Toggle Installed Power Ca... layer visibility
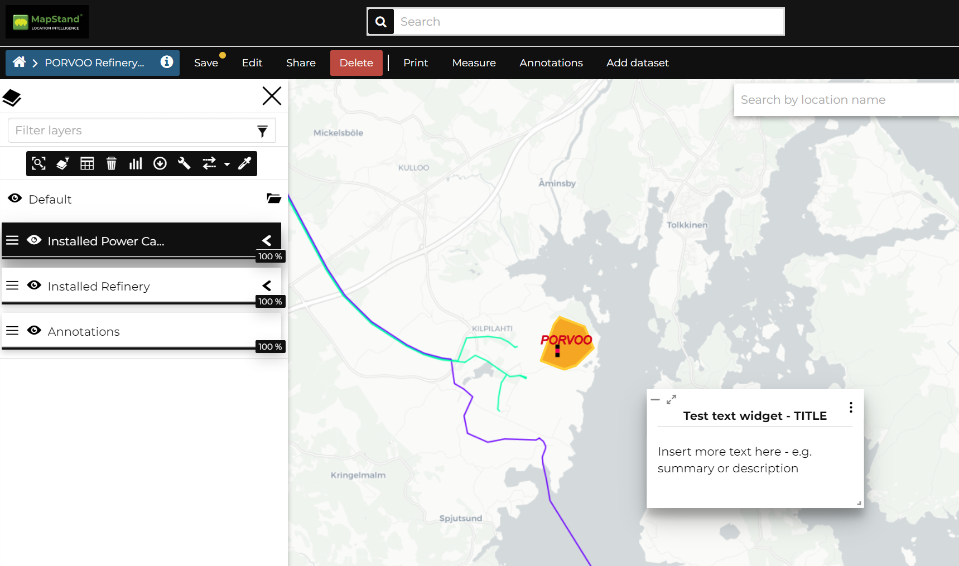The width and height of the screenshot is (959, 566). tap(34, 240)
